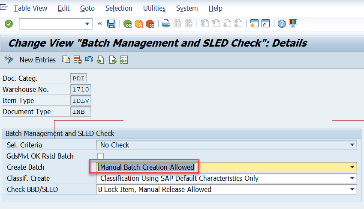Click the Find binoculars icon
Image resolution: width=364 pixels, height=209 pixels.
177,24
